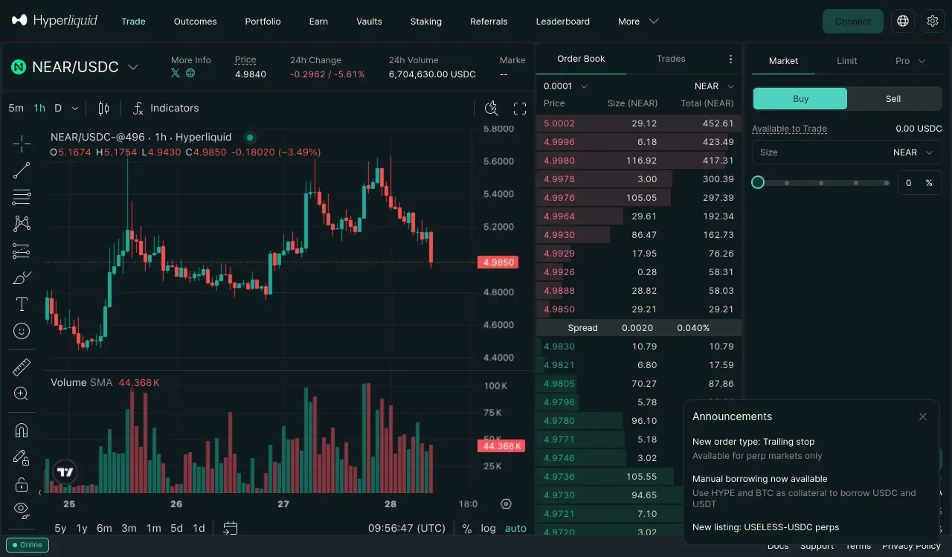Set chart range to 1y
The width and height of the screenshot is (952, 557).
(82, 528)
